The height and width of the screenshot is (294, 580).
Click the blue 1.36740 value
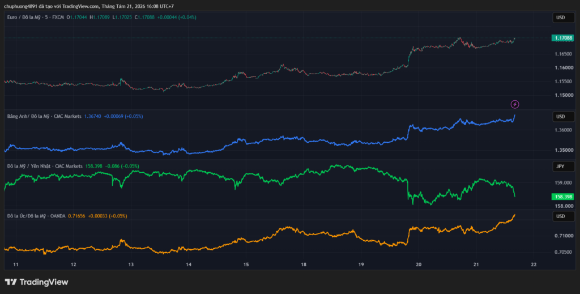pos(92,116)
